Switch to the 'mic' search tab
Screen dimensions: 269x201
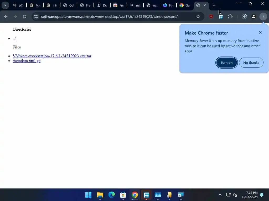135,5
